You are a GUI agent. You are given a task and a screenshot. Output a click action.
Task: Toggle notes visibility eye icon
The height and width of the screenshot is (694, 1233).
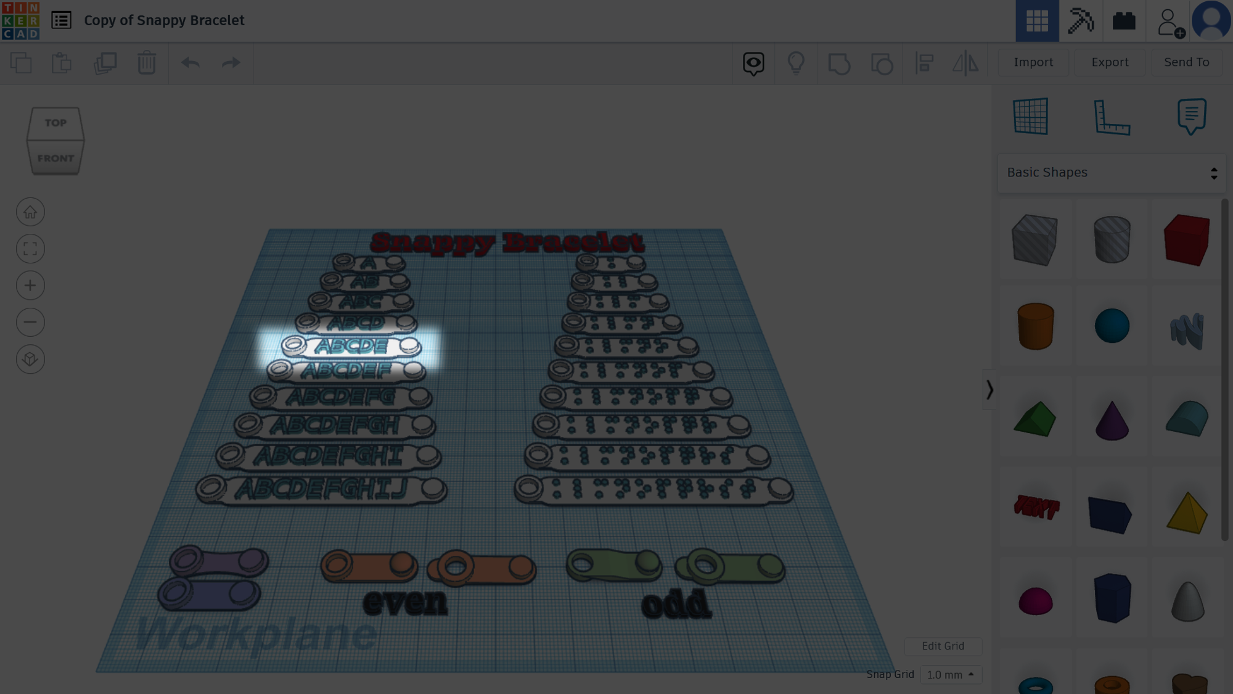(x=753, y=64)
